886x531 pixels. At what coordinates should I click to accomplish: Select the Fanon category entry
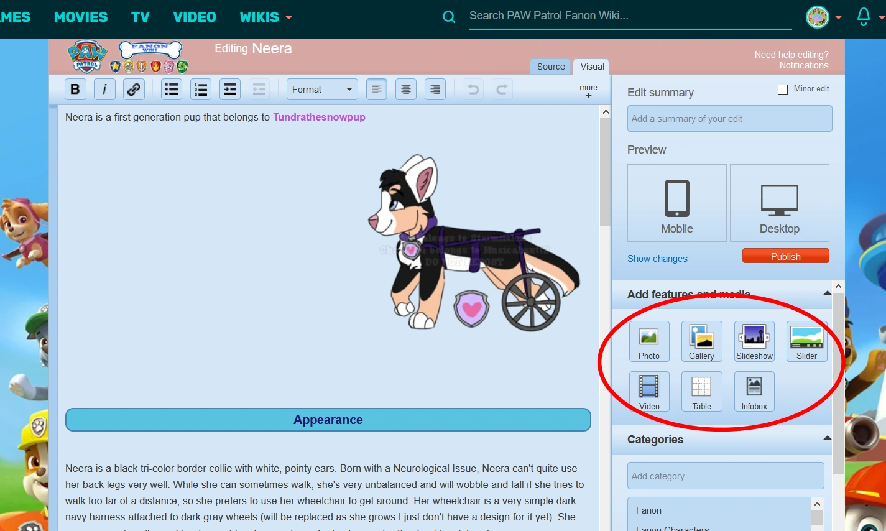pyautogui.click(x=648, y=510)
